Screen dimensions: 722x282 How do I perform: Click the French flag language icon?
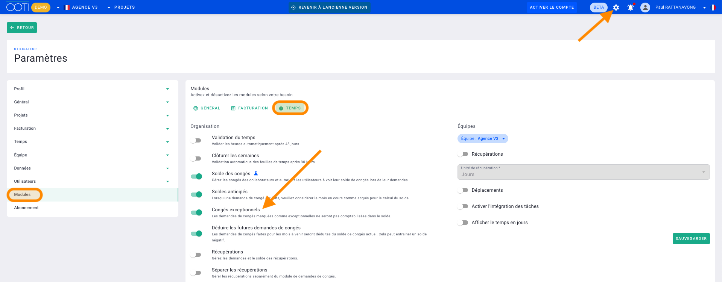[713, 8]
